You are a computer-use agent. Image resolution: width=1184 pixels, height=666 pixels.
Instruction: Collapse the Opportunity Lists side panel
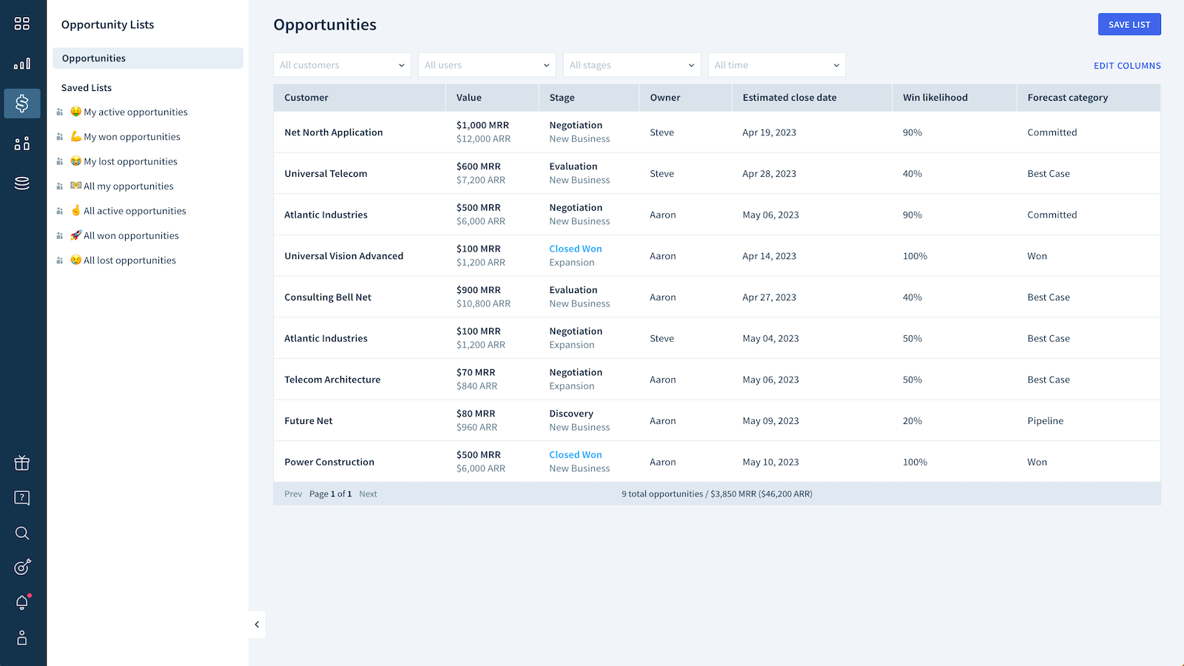pos(257,625)
